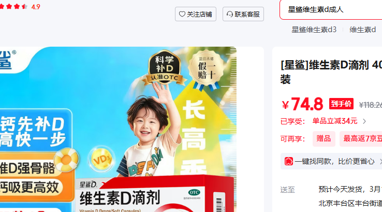Click the 假一赔十 gold medal badge

click(207, 68)
